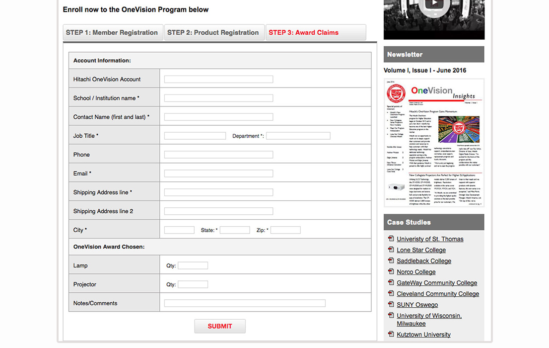
Task: Click PDF icon beside Cleveland Community College
Action: 391,293
